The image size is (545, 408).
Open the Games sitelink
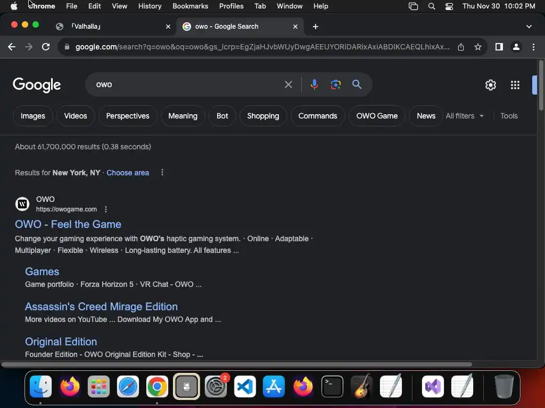[x=42, y=271]
